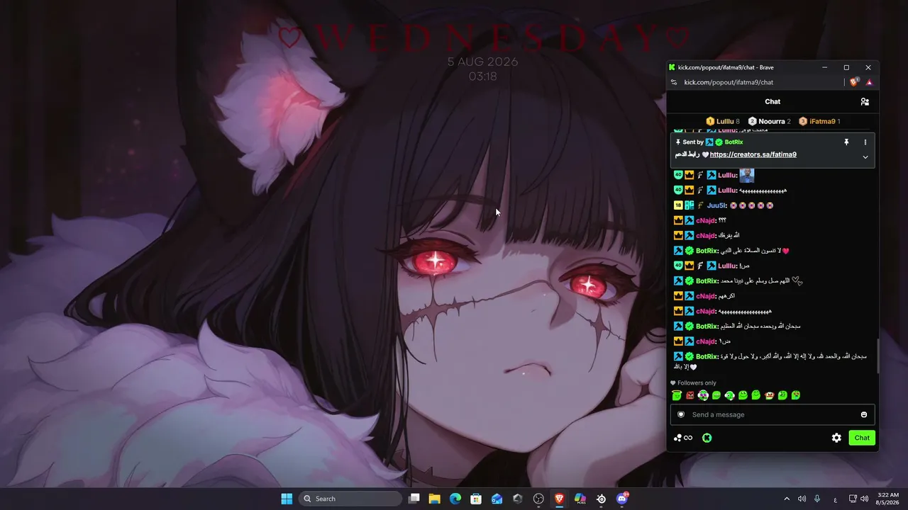Insert the angry red emote
This screenshot has height=510, width=908.
[690, 395]
